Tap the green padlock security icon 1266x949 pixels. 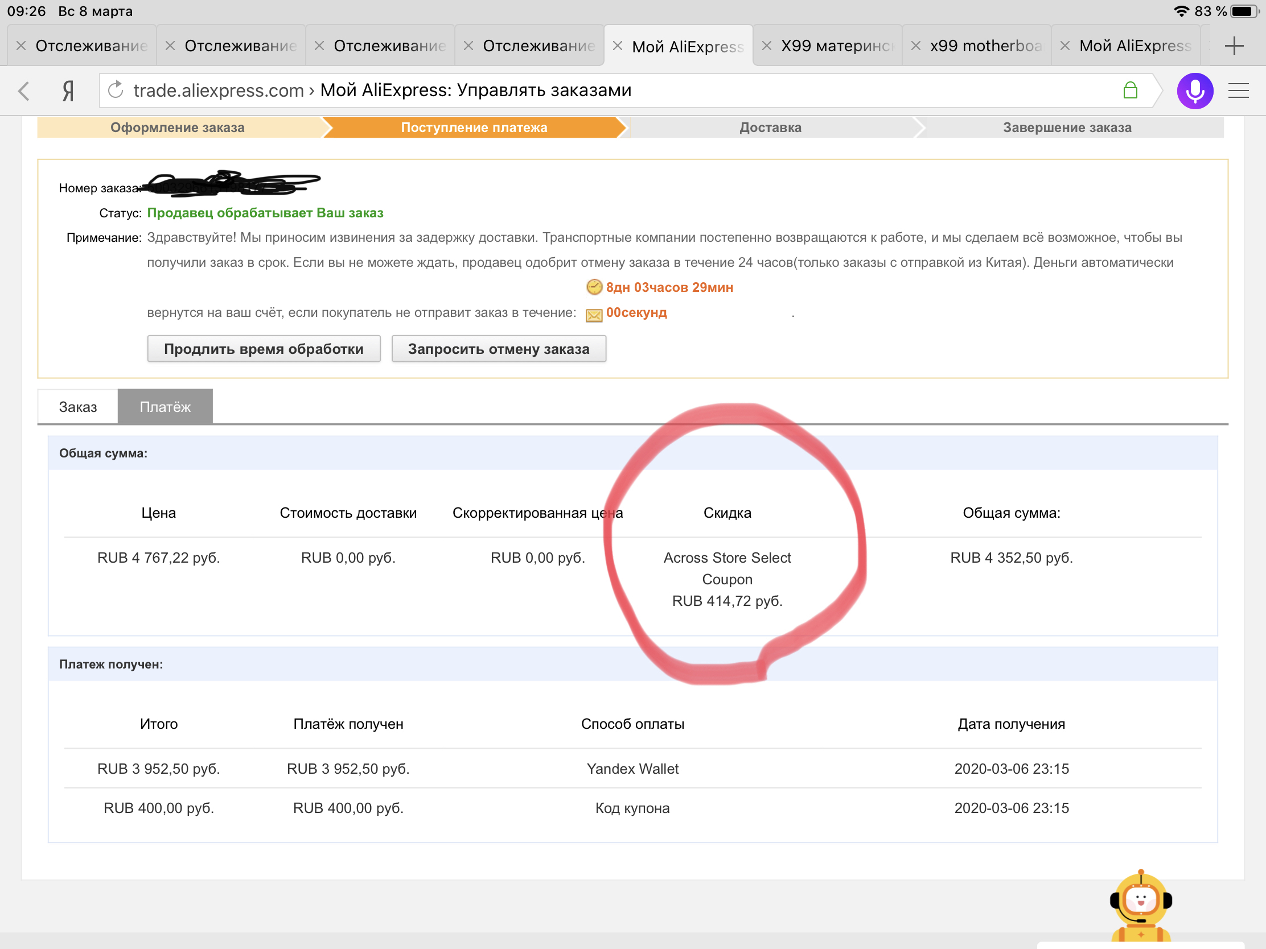tap(1130, 90)
